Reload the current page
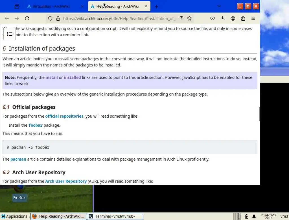The height and width of the screenshot is (220, 289). point(27,18)
